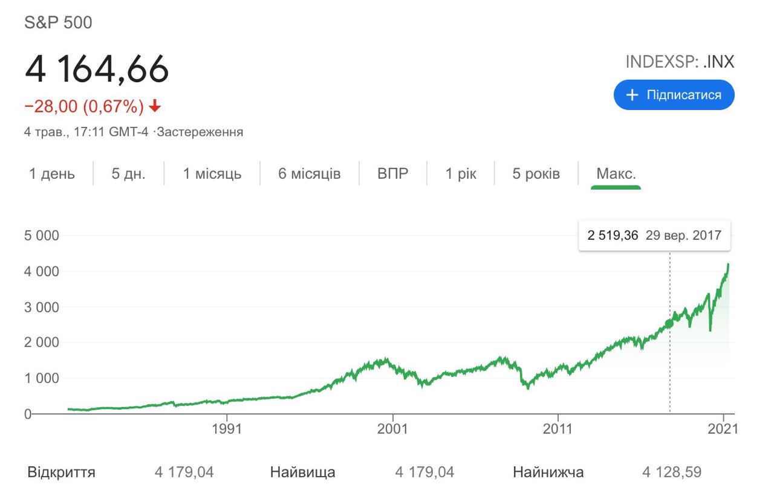Click the chart peak near 2021
Screen dimensions: 774x499
click(728, 265)
